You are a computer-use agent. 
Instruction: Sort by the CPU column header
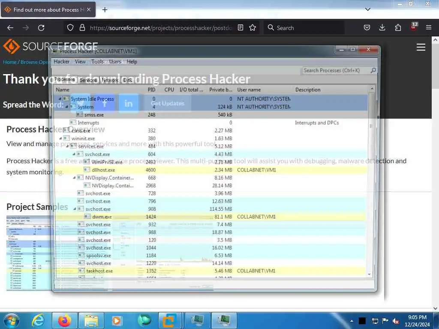coord(169,90)
